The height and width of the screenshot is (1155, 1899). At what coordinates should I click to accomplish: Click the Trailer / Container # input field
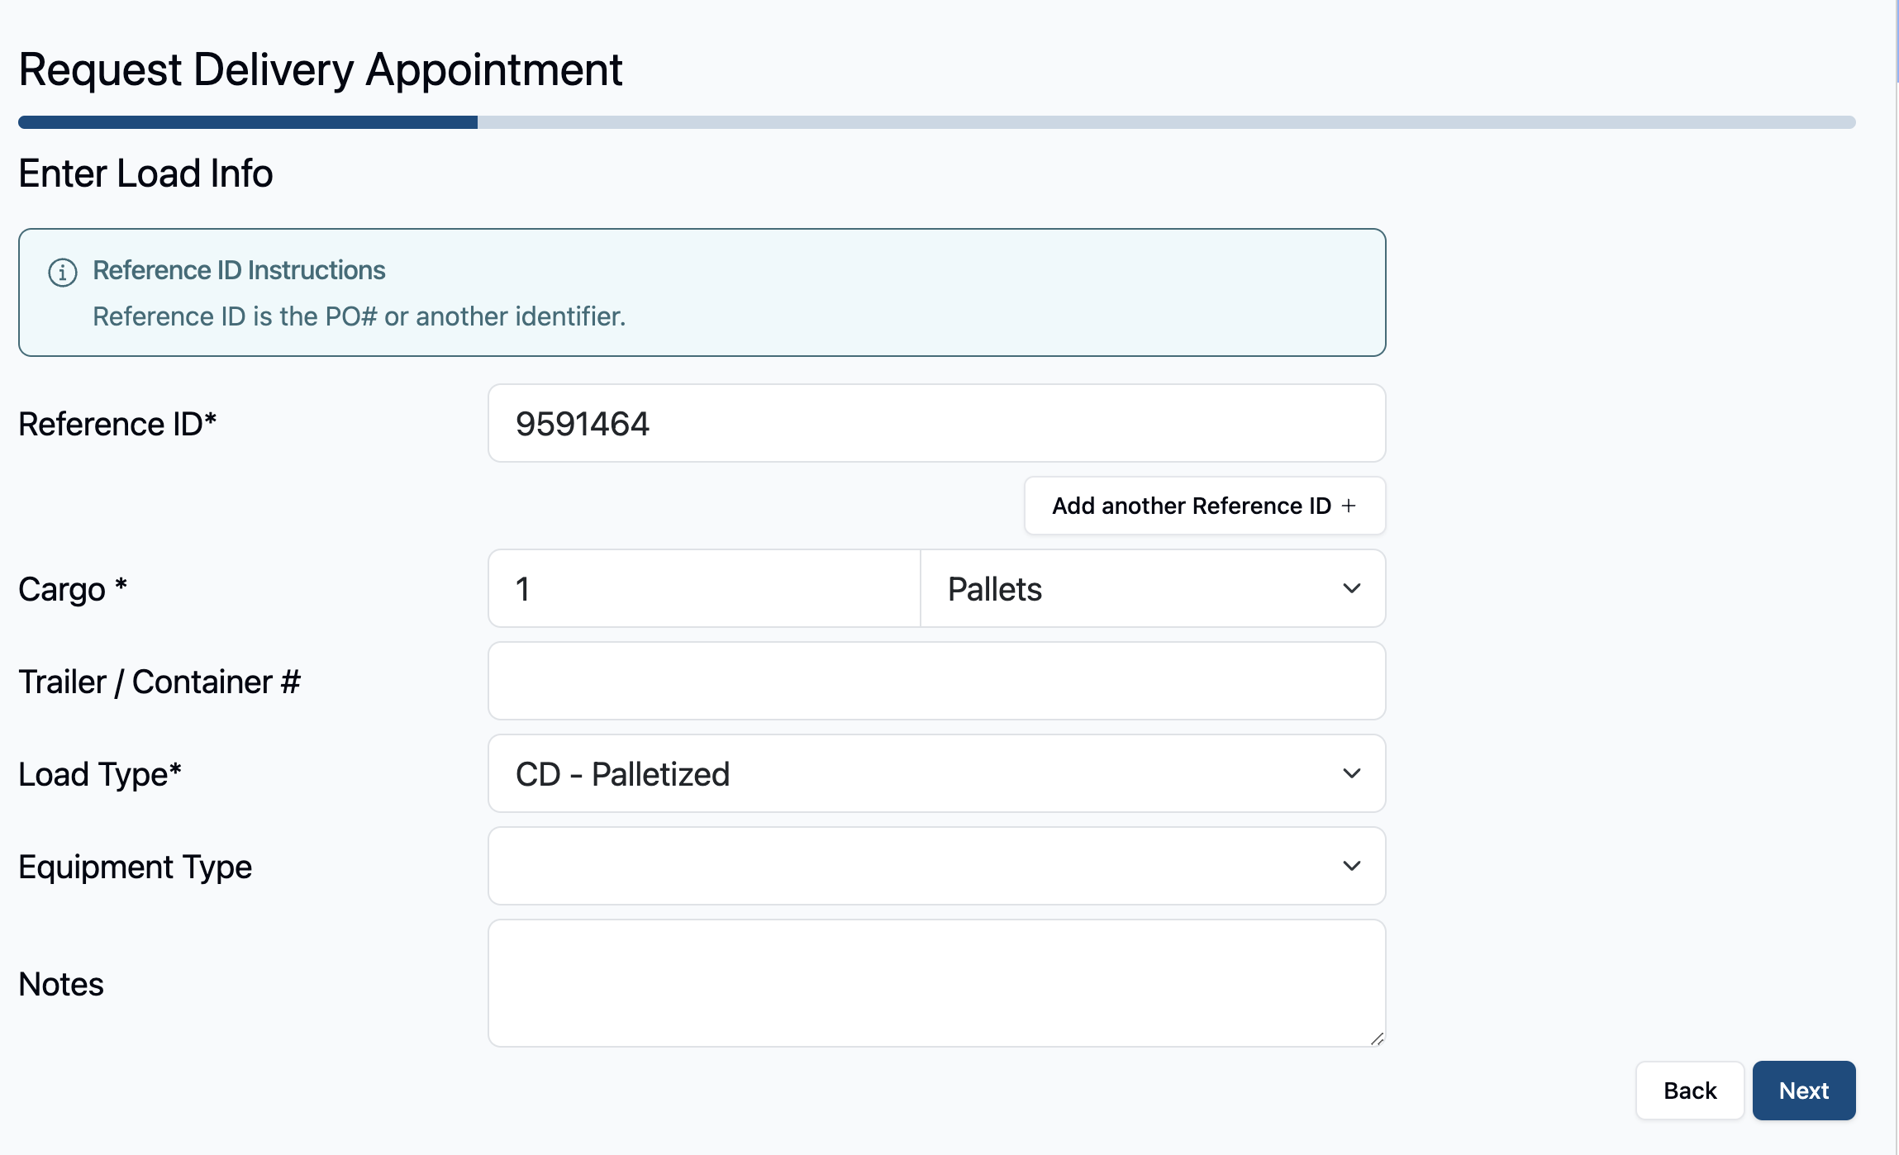[x=936, y=681]
